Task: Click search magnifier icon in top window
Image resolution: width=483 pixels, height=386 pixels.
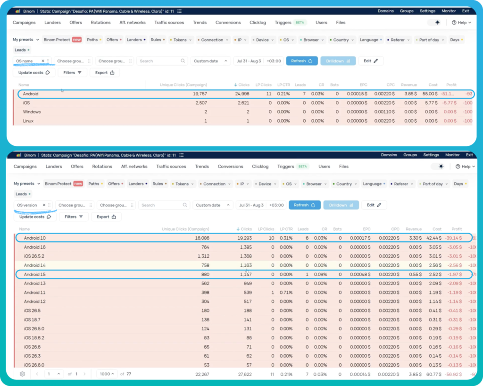Action: pos(183,61)
